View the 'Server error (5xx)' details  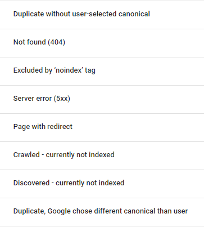[102, 99]
